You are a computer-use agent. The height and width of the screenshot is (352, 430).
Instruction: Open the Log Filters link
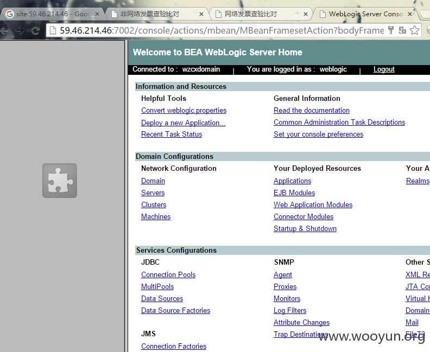click(290, 310)
